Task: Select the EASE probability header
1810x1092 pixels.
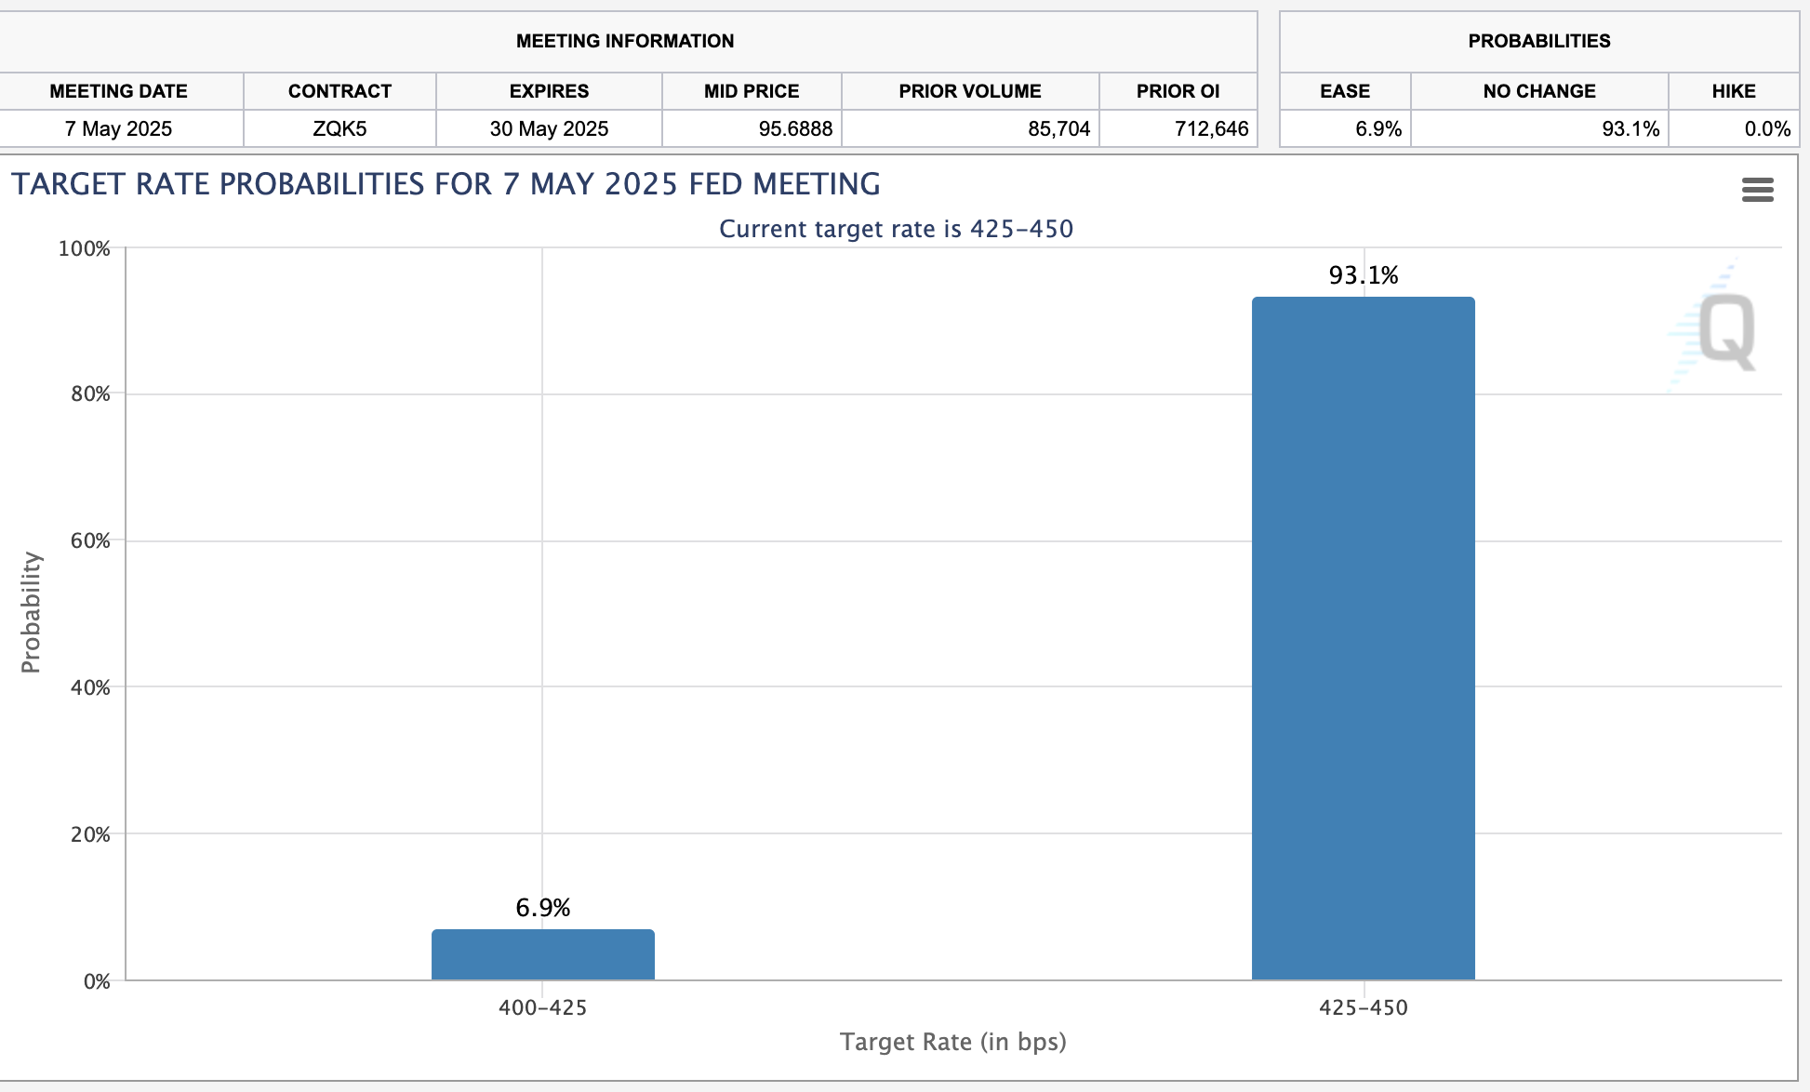Action: [x=1343, y=91]
